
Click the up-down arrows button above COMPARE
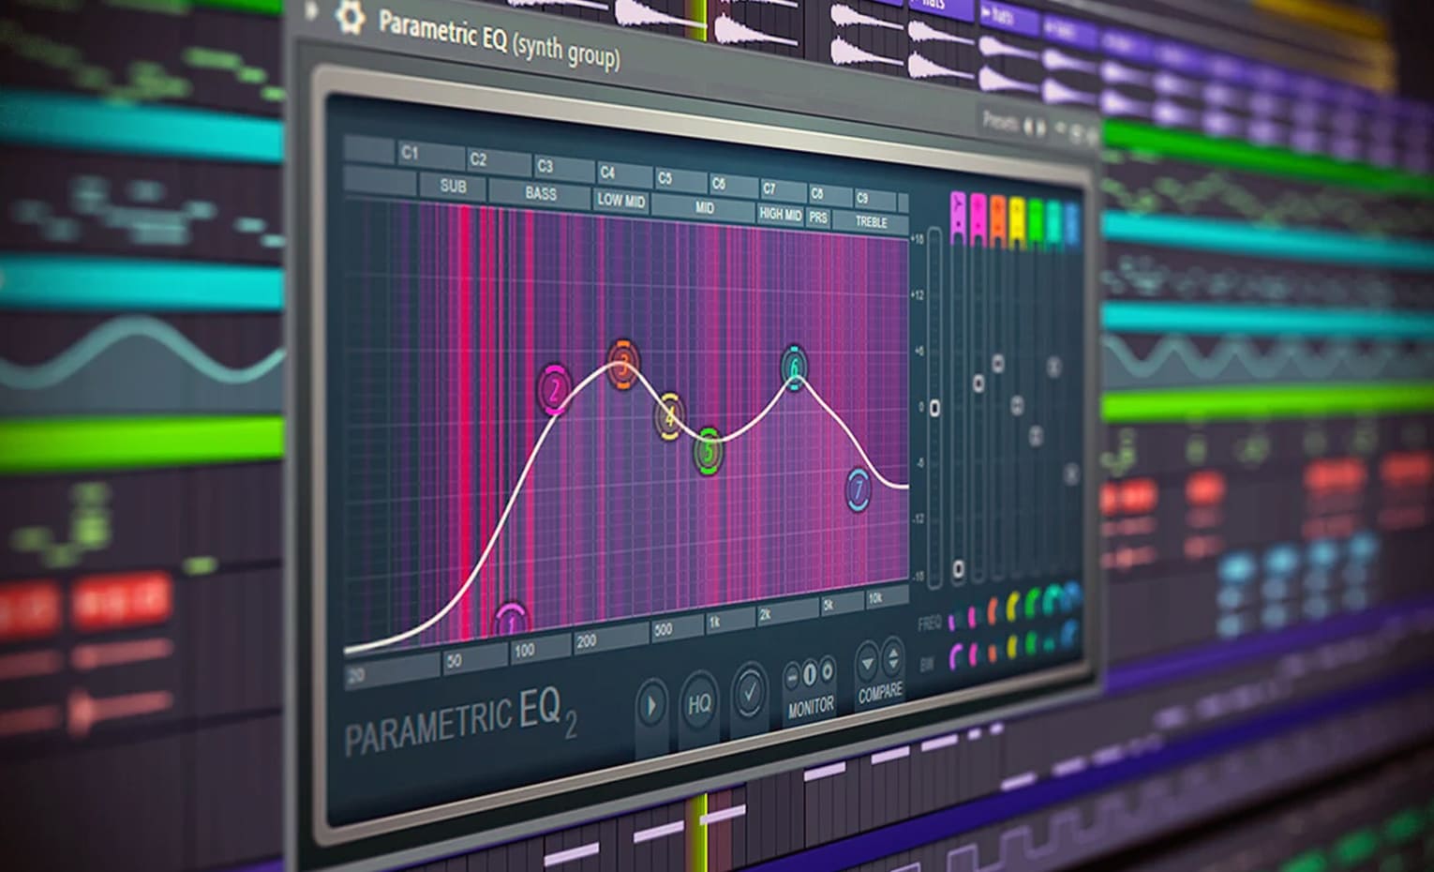(892, 658)
